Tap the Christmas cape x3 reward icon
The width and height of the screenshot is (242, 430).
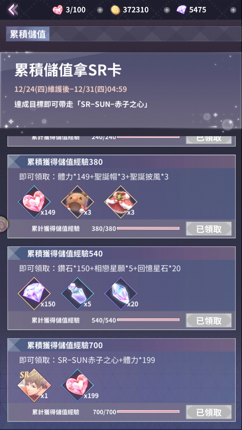121,202
